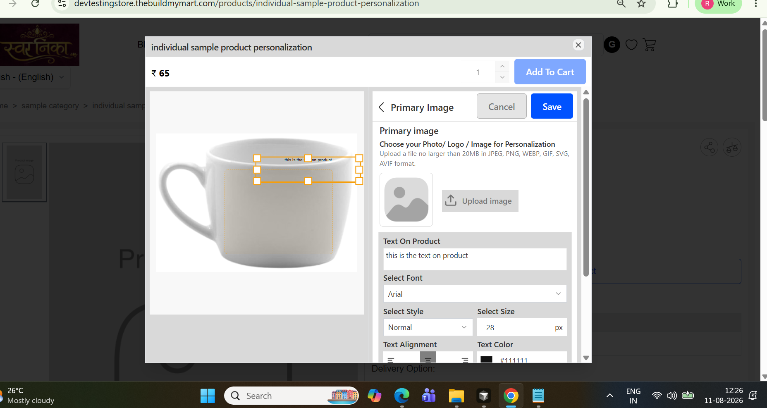Viewport: 767px width, 408px height.
Task: Close the personalization dialog
Action: pyautogui.click(x=578, y=45)
